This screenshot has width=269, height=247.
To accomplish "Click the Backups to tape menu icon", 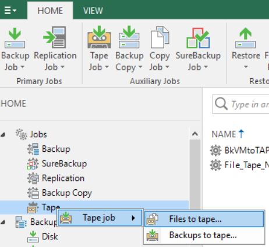I will pyautogui.click(x=153, y=235).
